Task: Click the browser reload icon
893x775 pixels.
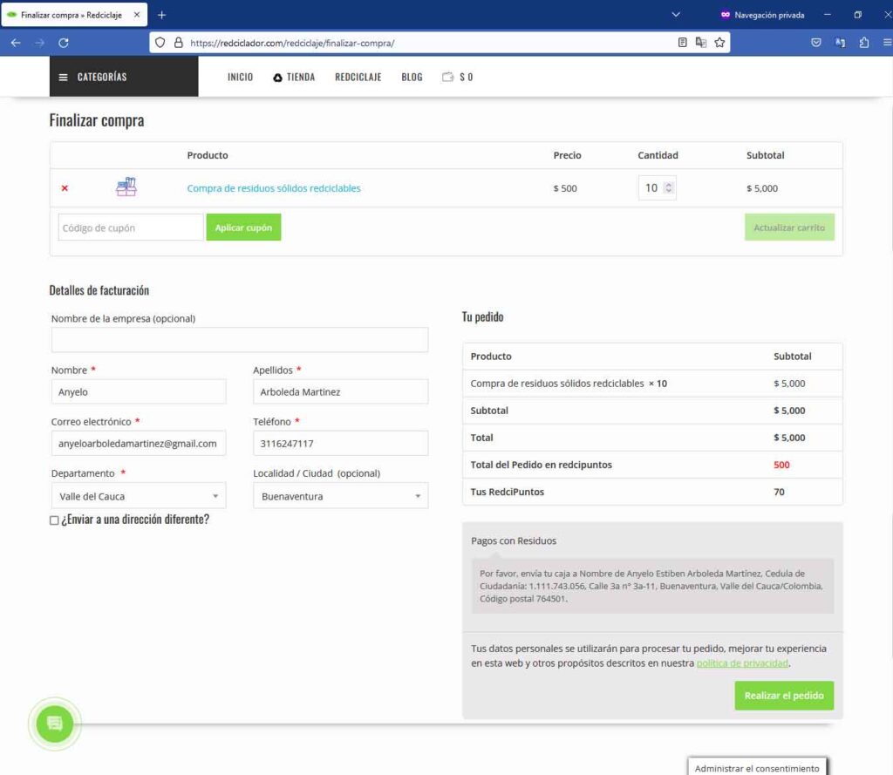Action: pyautogui.click(x=64, y=42)
